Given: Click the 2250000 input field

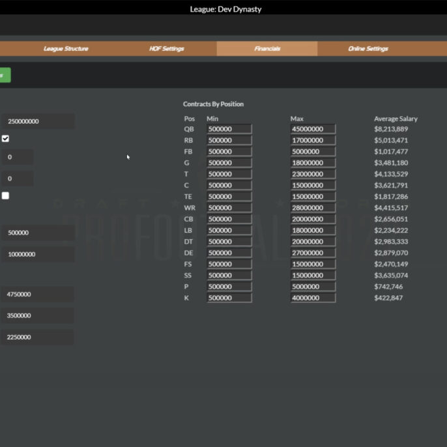Looking at the screenshot, I should point(37,338).
